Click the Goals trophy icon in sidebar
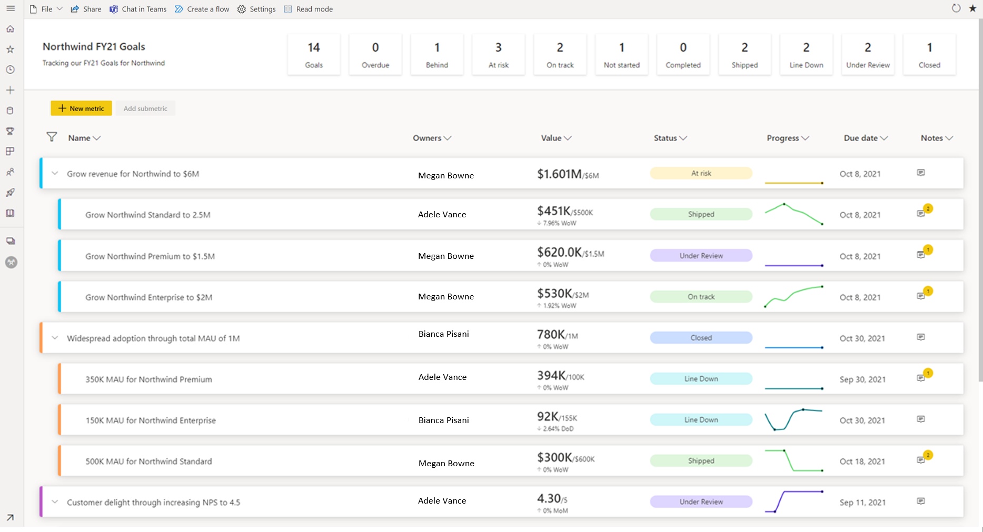 (10, 131)
